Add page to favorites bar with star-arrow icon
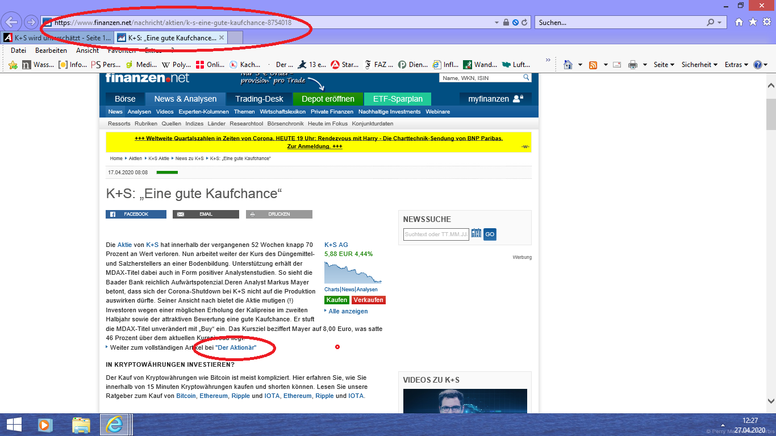 click(14, 65)
